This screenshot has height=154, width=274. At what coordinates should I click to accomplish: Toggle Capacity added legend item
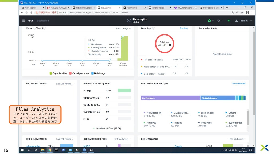(x=58, y=73)
